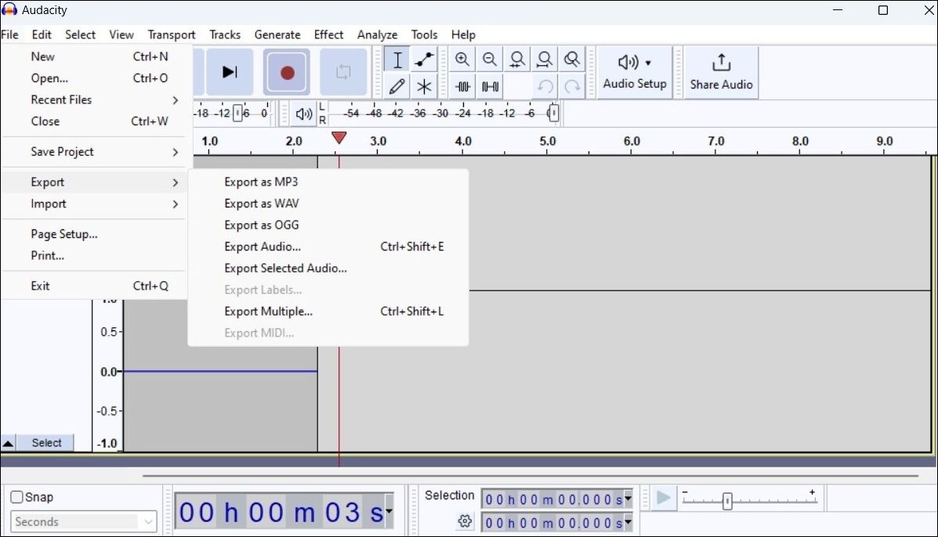Click Fit Project to Width zoom icon
938x537 pixels.
[545, 59]
